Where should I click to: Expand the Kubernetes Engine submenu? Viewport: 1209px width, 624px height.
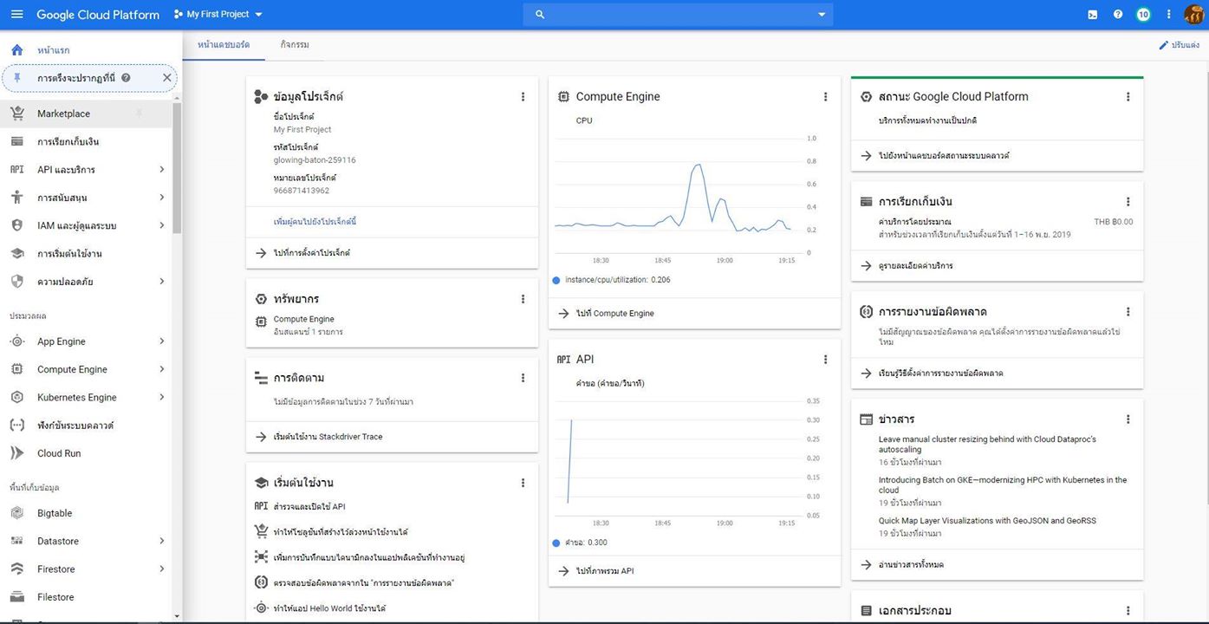tap(161, 397)
